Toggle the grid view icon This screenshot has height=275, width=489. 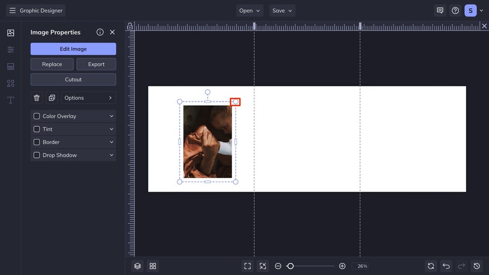153,266
